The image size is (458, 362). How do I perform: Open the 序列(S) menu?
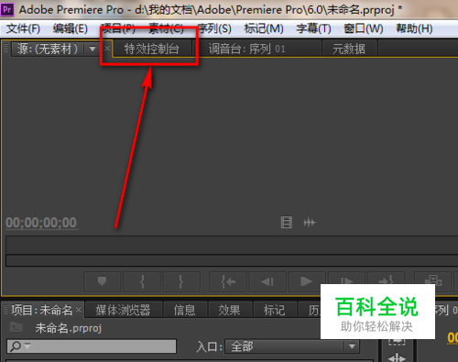214,28
